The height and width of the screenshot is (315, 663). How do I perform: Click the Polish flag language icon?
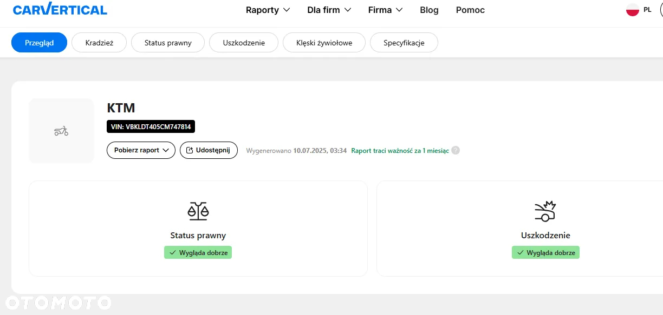(x=632, y=10)
